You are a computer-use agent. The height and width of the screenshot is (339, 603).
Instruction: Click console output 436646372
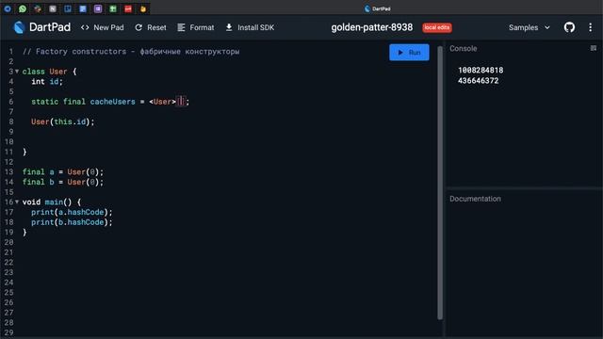[478, 81]
